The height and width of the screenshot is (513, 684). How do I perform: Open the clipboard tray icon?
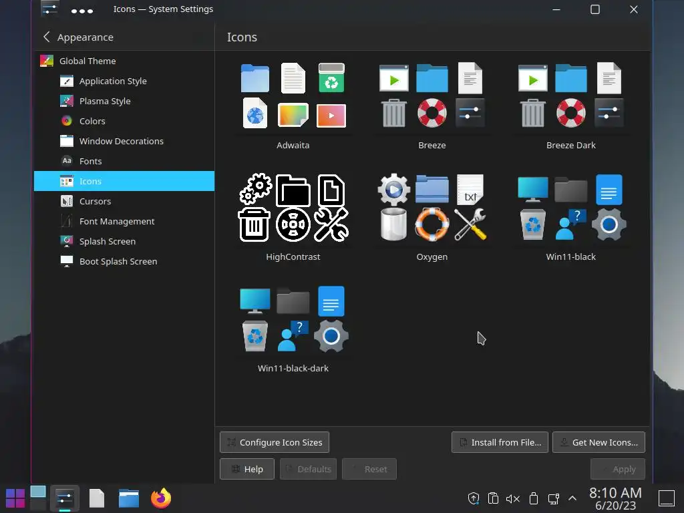(493, 498)
